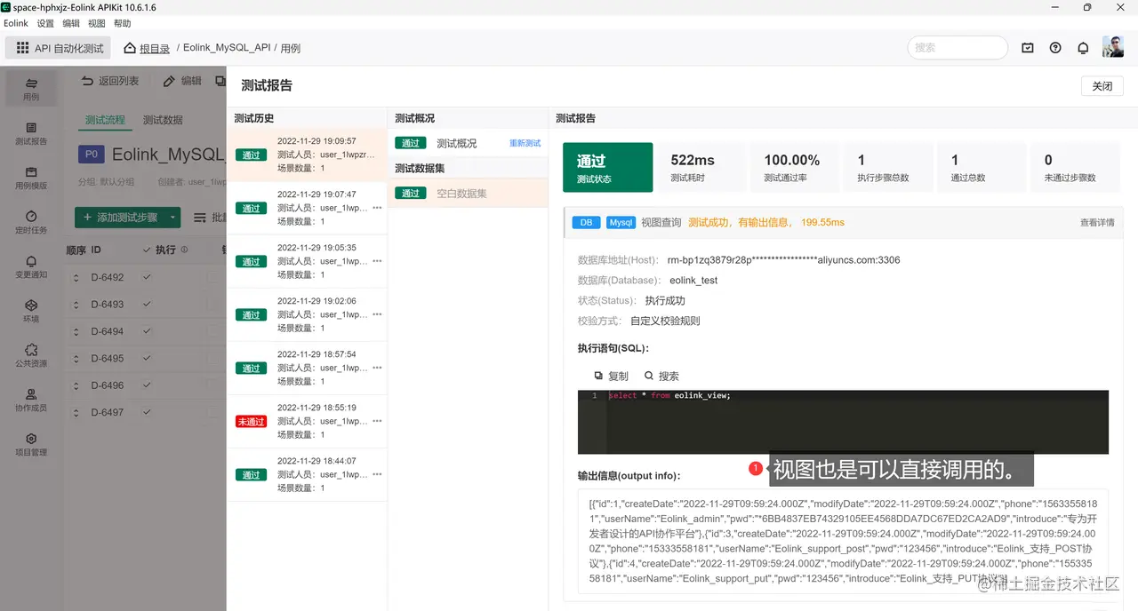The height and width of the screenshot is (611, 1138).
Task: Click the 搜索 search icon above SQL
Action: coord(649,376)
